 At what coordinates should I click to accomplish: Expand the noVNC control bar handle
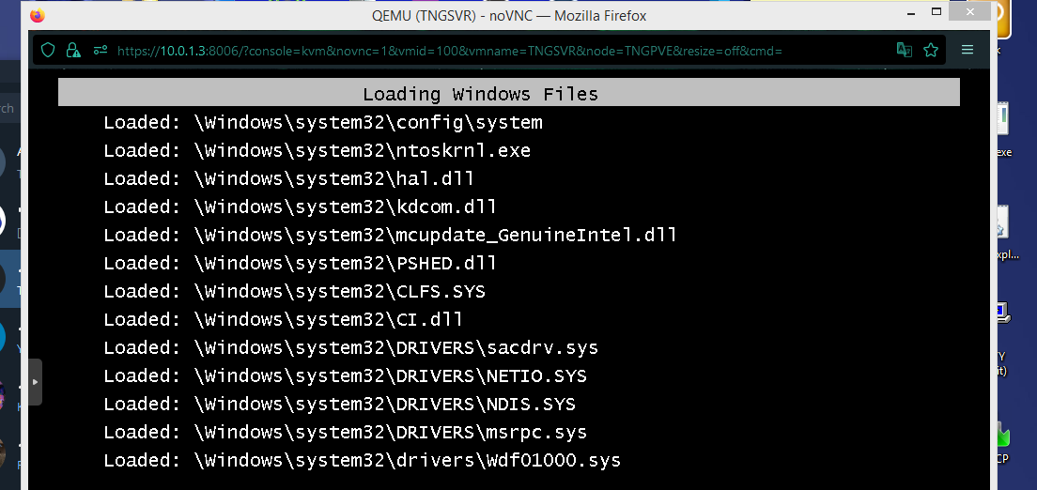(x=36, y=382)
